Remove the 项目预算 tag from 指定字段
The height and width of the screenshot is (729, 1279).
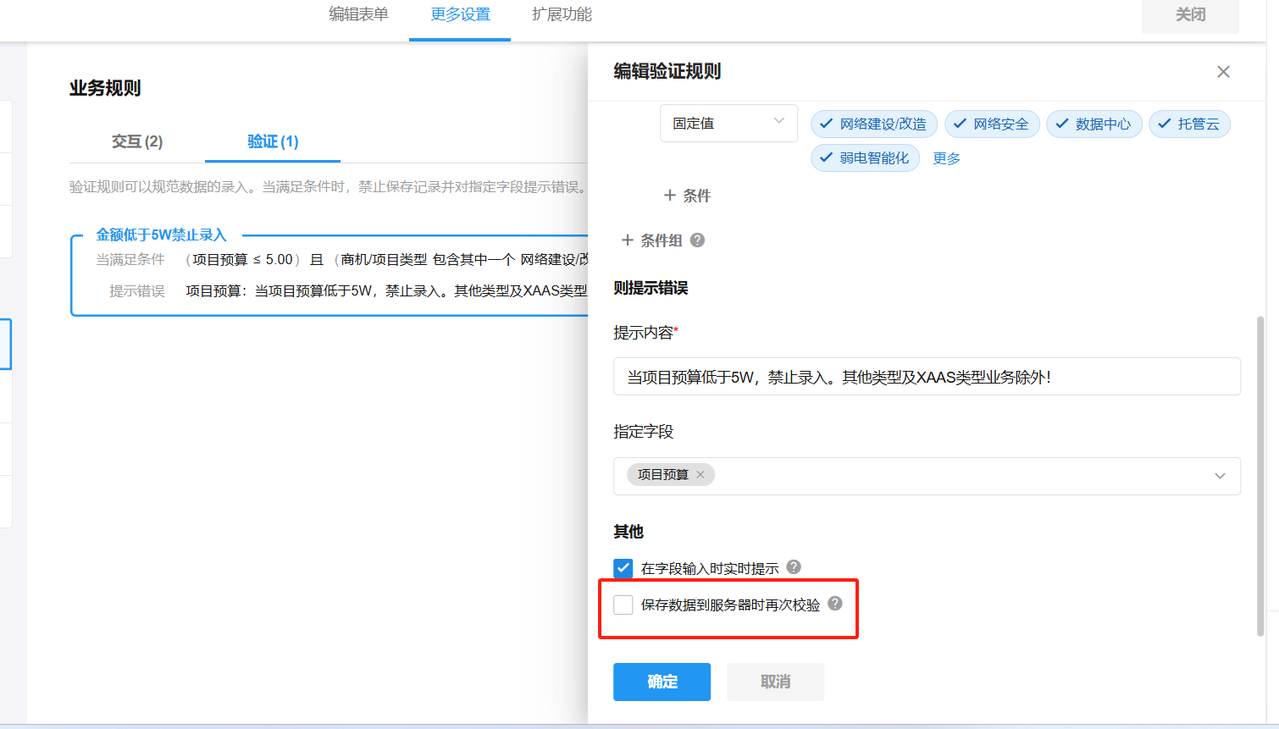click(x=700, y=475)
